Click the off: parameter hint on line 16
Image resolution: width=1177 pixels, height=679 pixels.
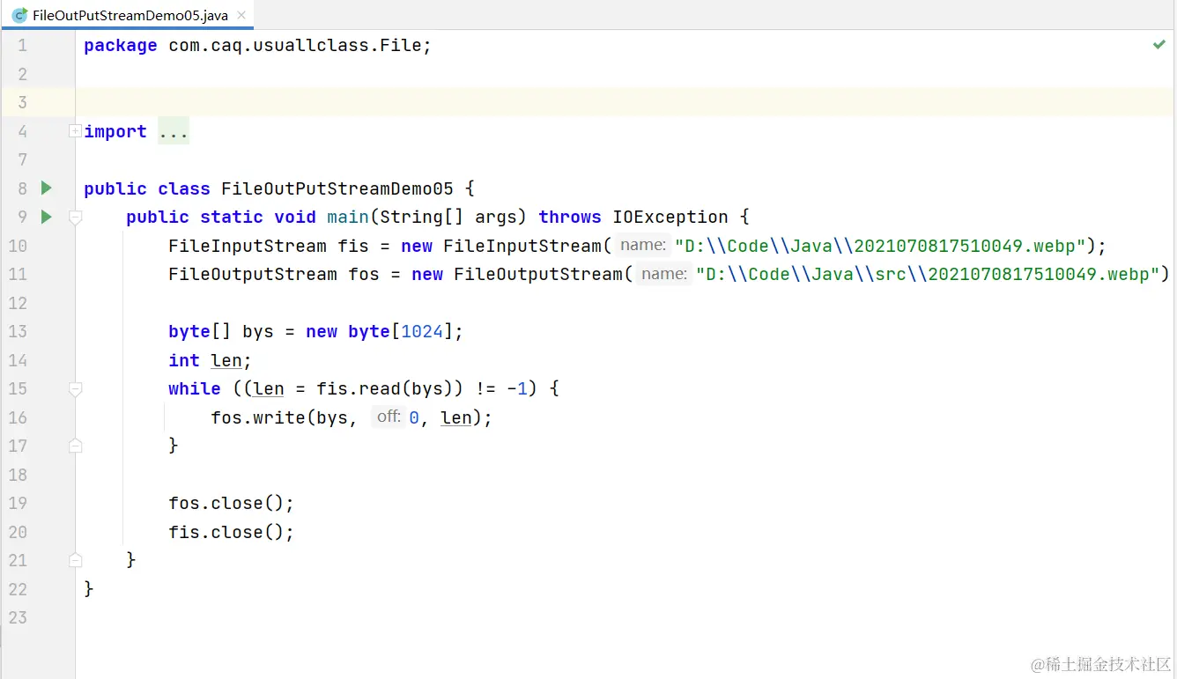pyautogui.click(x=389, y=417)
